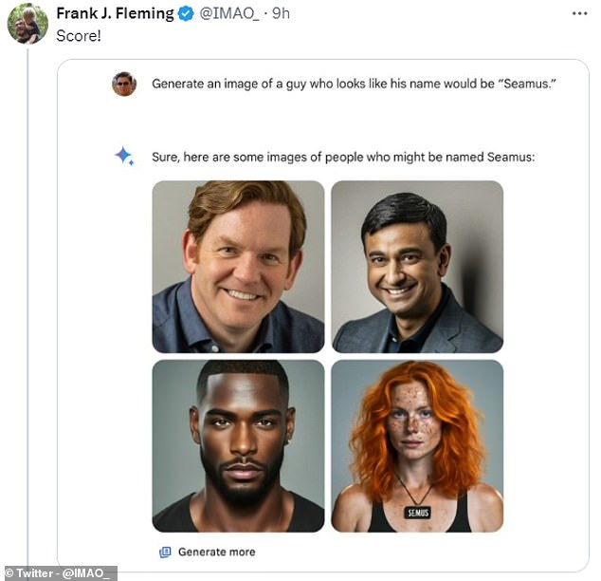601x581 pixels.
Task: Open the man in gray blazer image
Action: coord(417,267)
